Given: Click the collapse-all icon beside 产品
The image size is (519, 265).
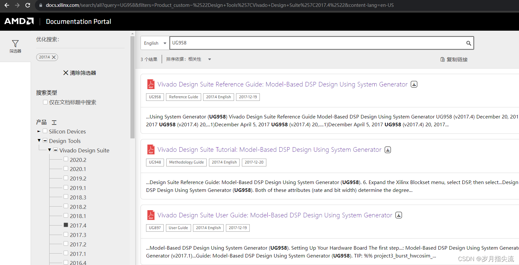Looking at the screenshot, I should (54, 122).
